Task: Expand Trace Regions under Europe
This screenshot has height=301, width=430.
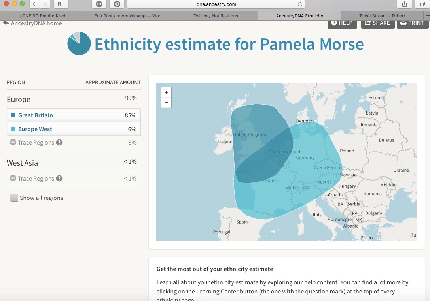Action: click(x=13, y=143)
